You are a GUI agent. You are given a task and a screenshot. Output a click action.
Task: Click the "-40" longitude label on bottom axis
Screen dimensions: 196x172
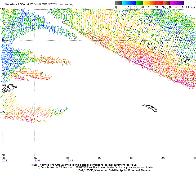click(x=130, y=158)
